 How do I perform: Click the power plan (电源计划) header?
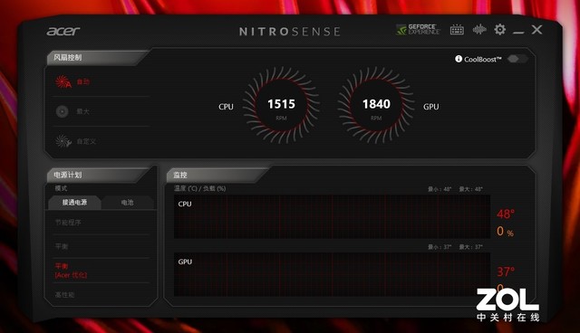pyautogui.click(x=68, y=175)
